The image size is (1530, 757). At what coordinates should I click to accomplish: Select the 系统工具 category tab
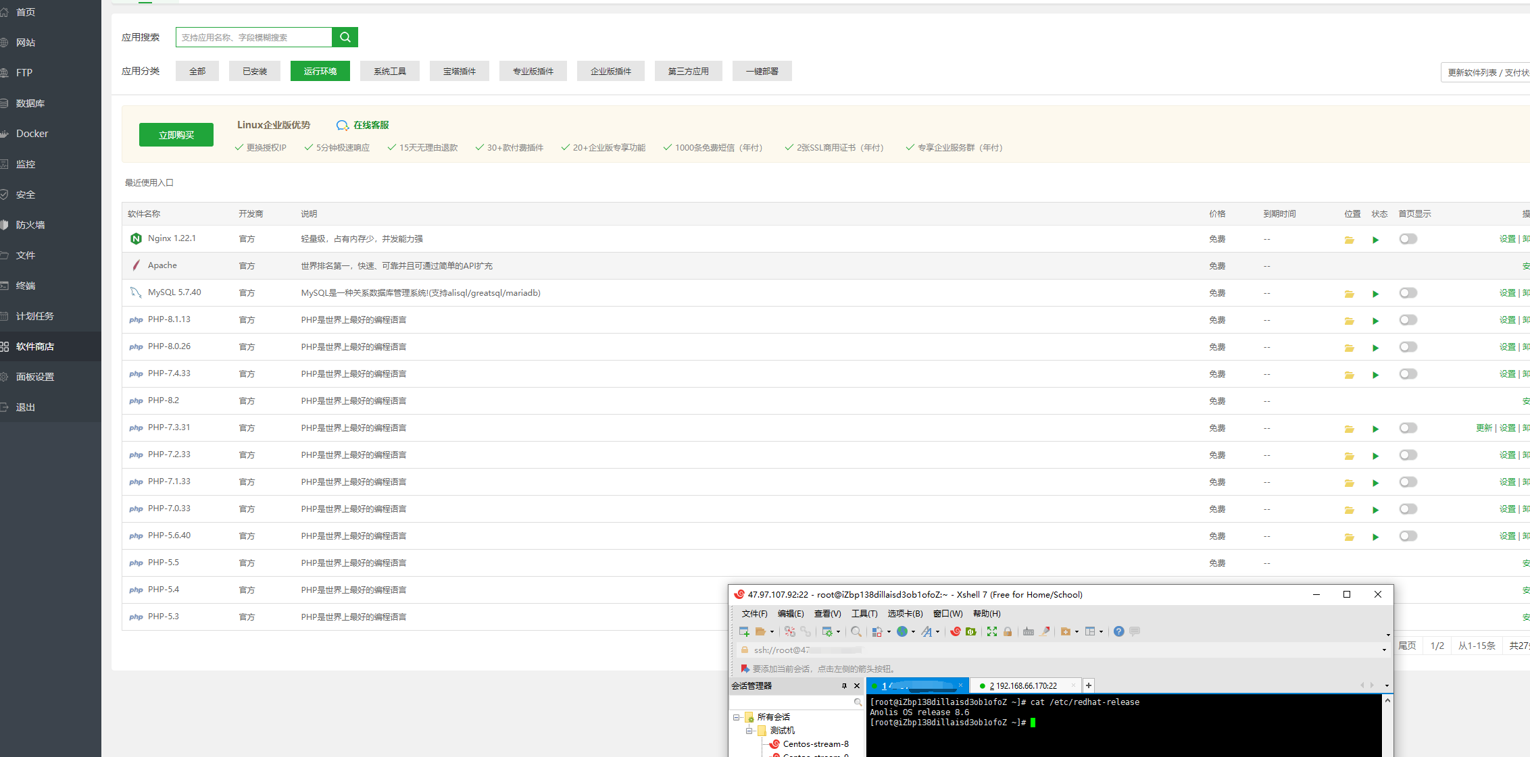[390, 71]
